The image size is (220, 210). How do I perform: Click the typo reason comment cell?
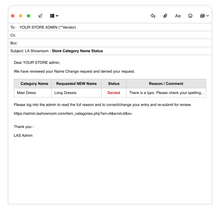[166, 93]
